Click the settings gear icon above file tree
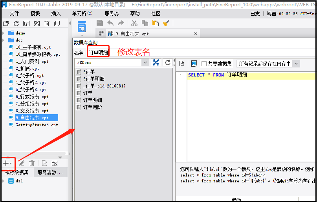The width and height of the screenshot is (317, 202). click(37, 24)
